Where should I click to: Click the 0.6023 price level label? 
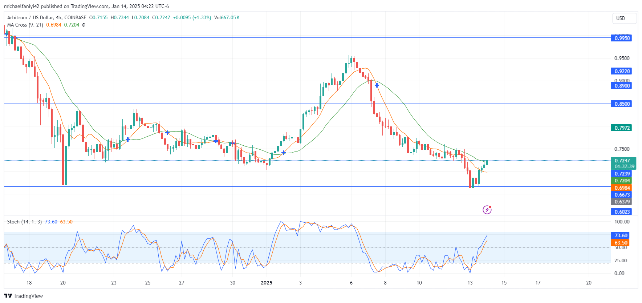(x=622, y=212)
